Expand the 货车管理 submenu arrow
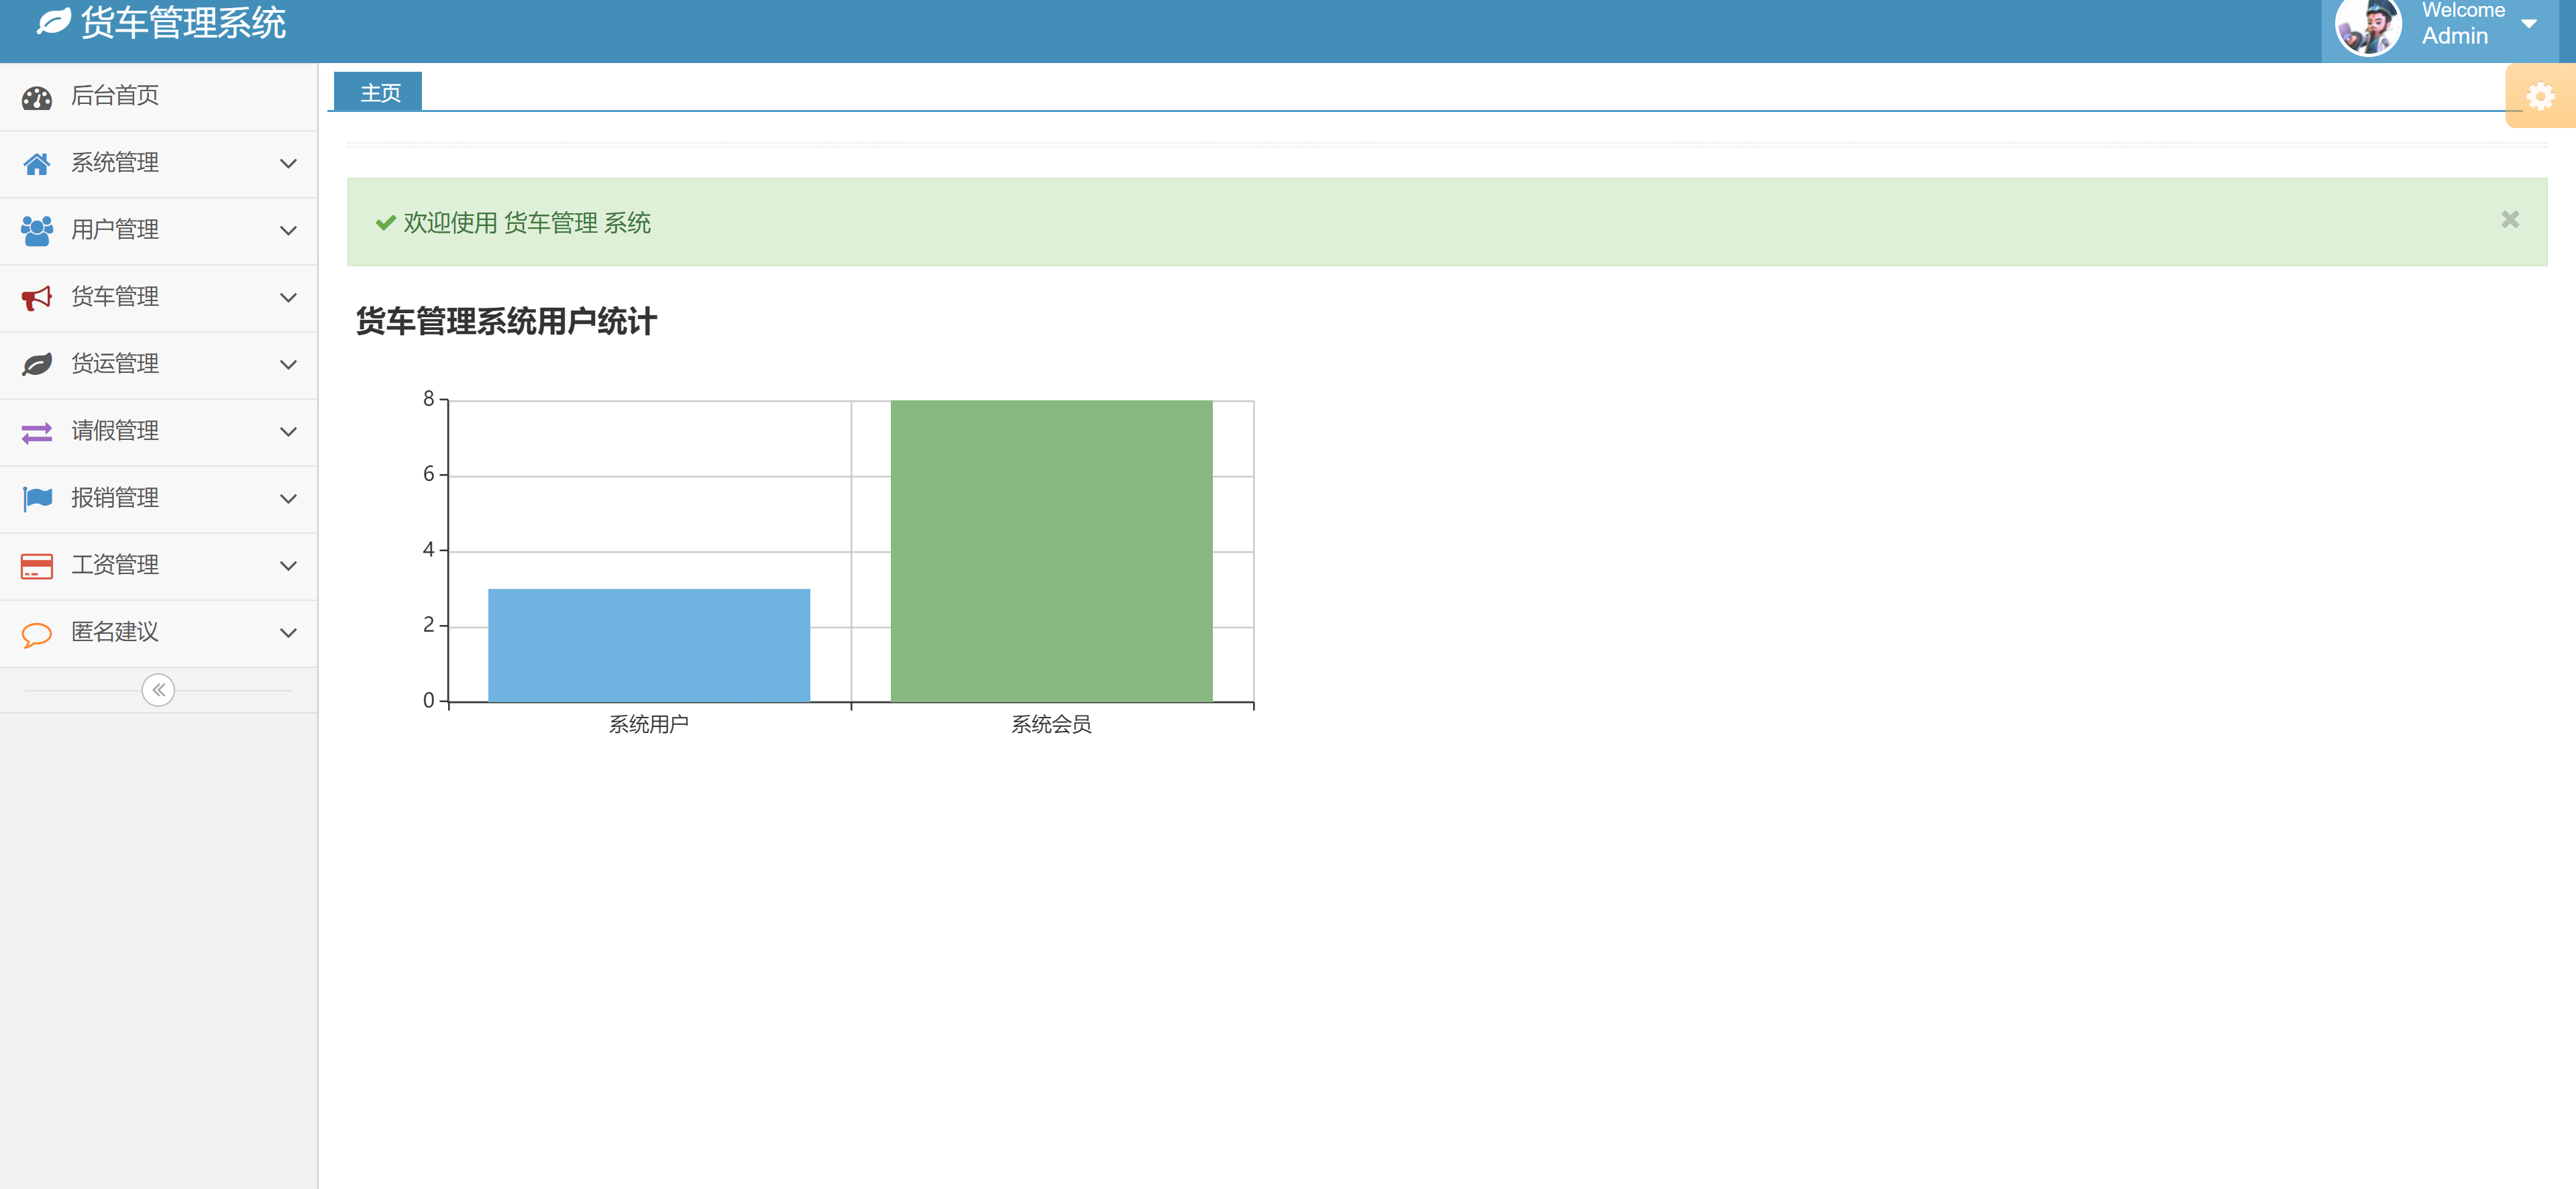Image resolution: width=2576 pixels, height=1189 pixels. click(288, 298)
